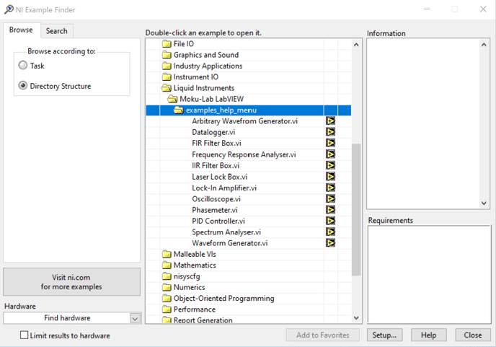Click the Close button
Screen dimensions: 496x347
tap(473, 335)
